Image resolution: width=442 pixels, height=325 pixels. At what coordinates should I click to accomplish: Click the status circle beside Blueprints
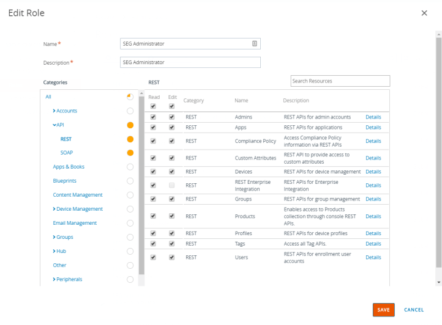point(130,181)
